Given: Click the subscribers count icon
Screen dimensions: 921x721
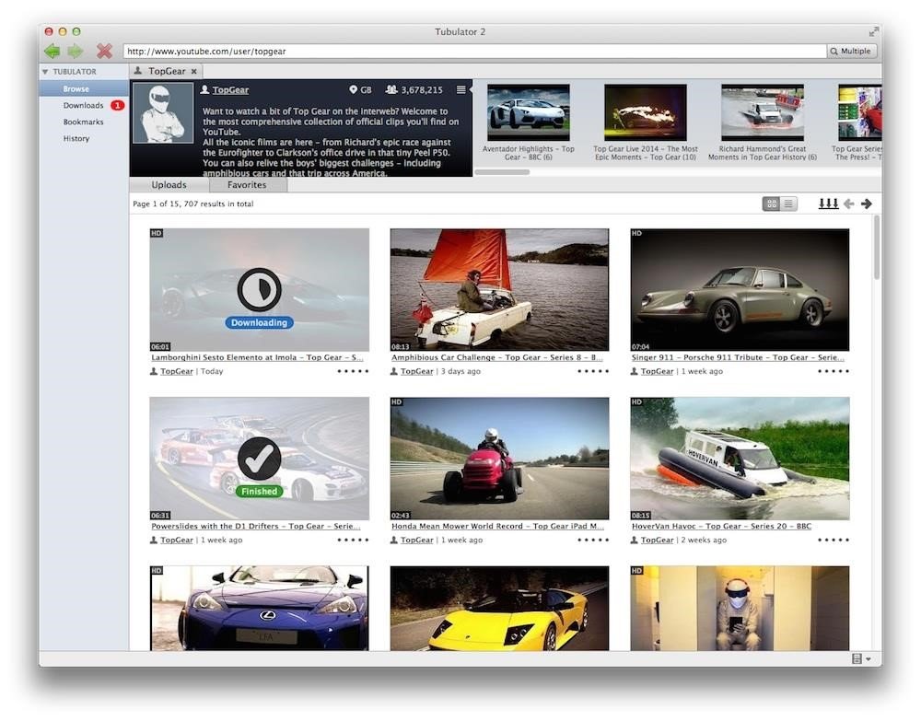Looking at the screenshot, I should 391,90.
